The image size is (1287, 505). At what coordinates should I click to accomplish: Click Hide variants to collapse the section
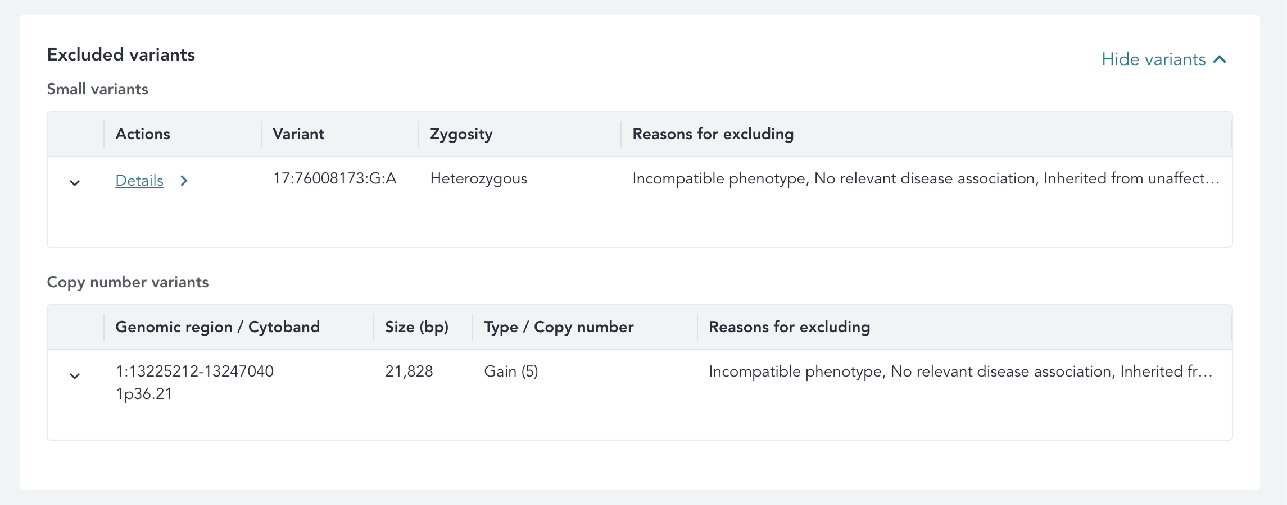[1153, 59]
